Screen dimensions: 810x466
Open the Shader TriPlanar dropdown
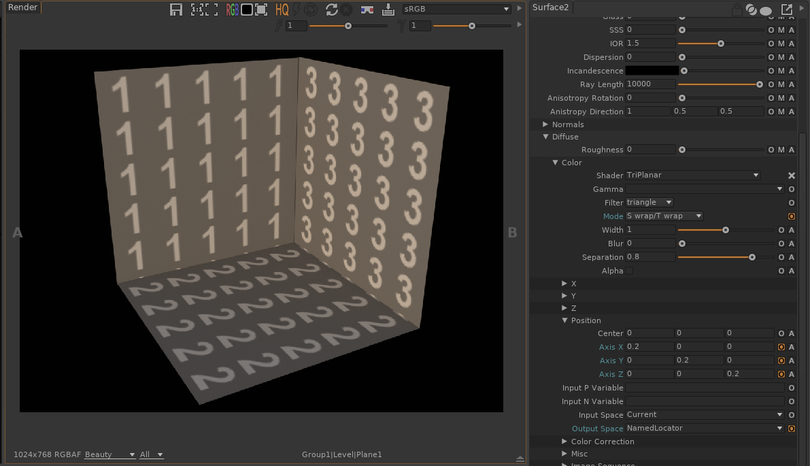(x=692, y=176)
